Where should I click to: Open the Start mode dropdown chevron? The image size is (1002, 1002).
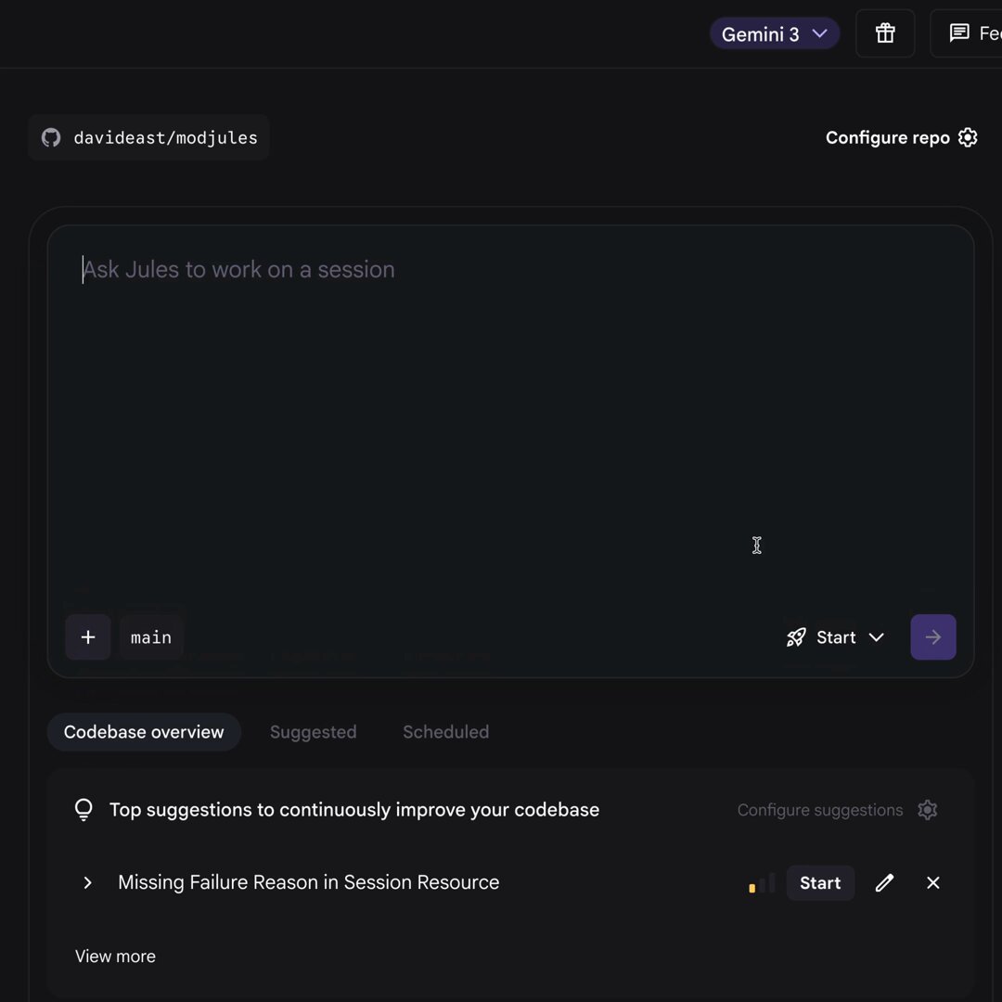click(877, 637)
